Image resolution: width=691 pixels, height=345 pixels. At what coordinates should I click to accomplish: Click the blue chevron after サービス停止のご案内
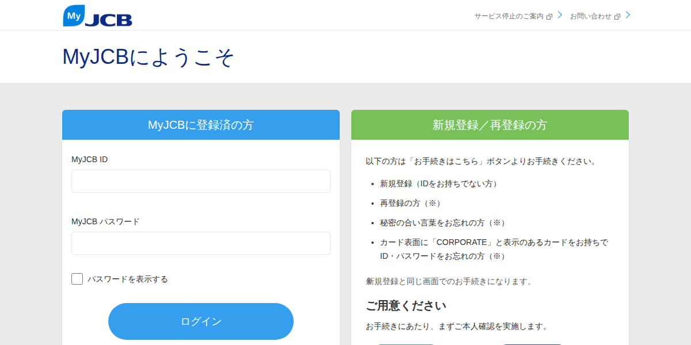point(559,16)
